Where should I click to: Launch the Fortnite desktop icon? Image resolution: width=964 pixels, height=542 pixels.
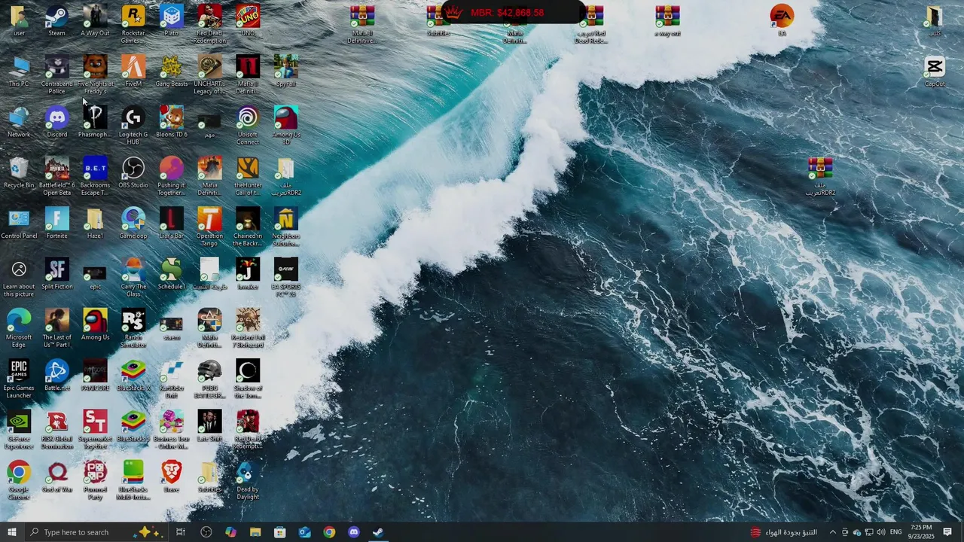56,224
